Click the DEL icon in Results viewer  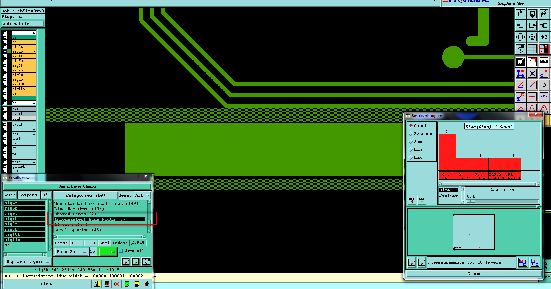[x=126, y=261]
